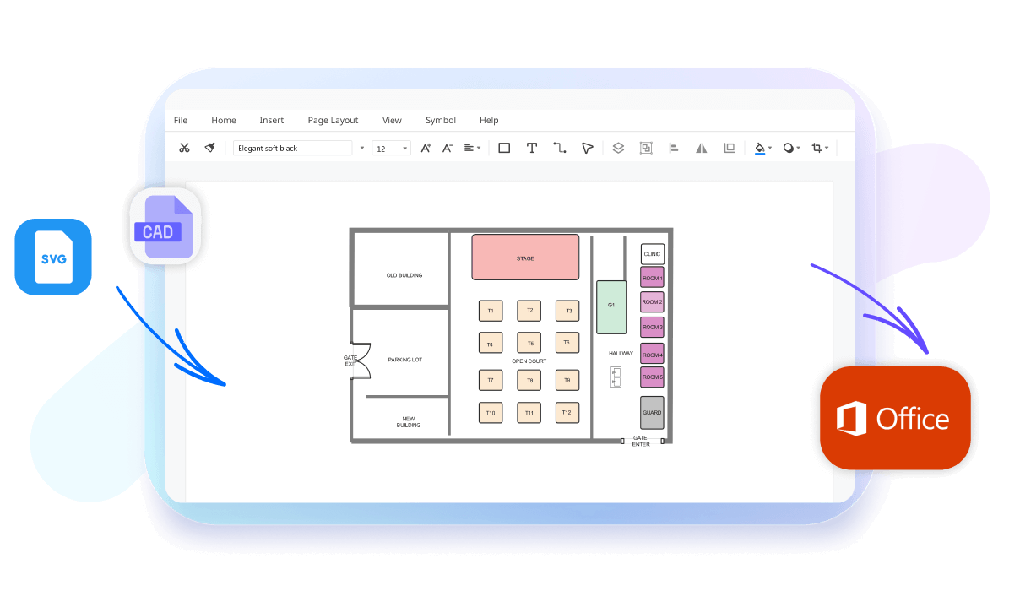Screen dimensions: 1020x591
Task: Click the CAD file icon
Action: pos(165,226)
